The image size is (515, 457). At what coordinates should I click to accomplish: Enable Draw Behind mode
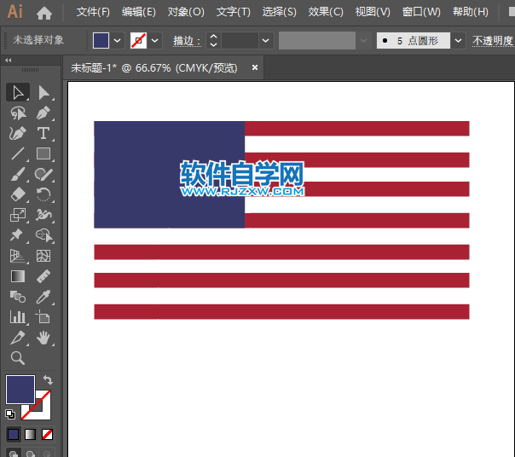pyautogui.click(x=30, y=453)
